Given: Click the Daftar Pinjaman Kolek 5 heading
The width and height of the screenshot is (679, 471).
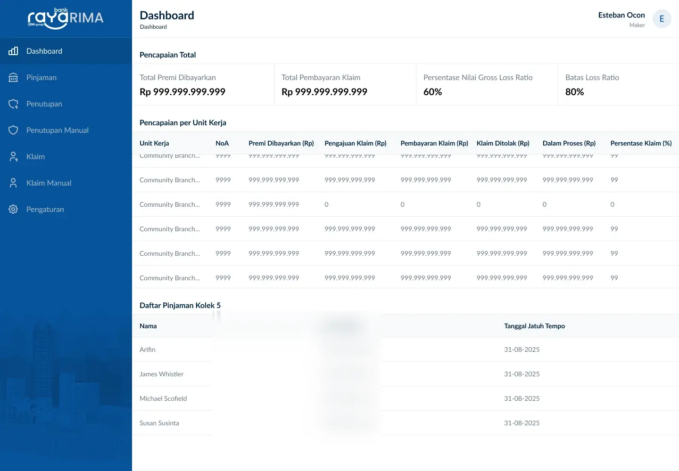Looking at the screenshot, I should click(180, 305).
